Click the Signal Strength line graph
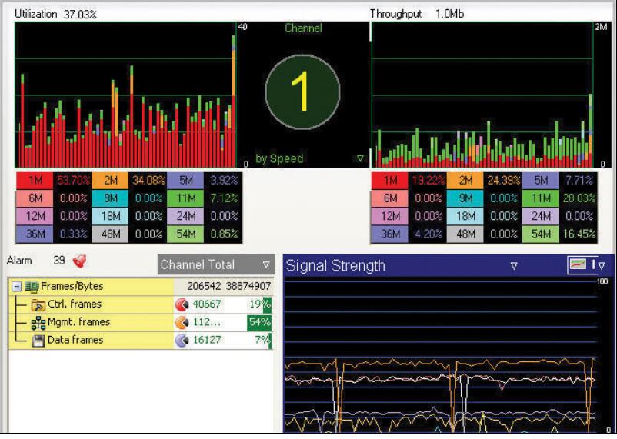The width and height of the screenshot is (617, 439). tap(441, 355)
